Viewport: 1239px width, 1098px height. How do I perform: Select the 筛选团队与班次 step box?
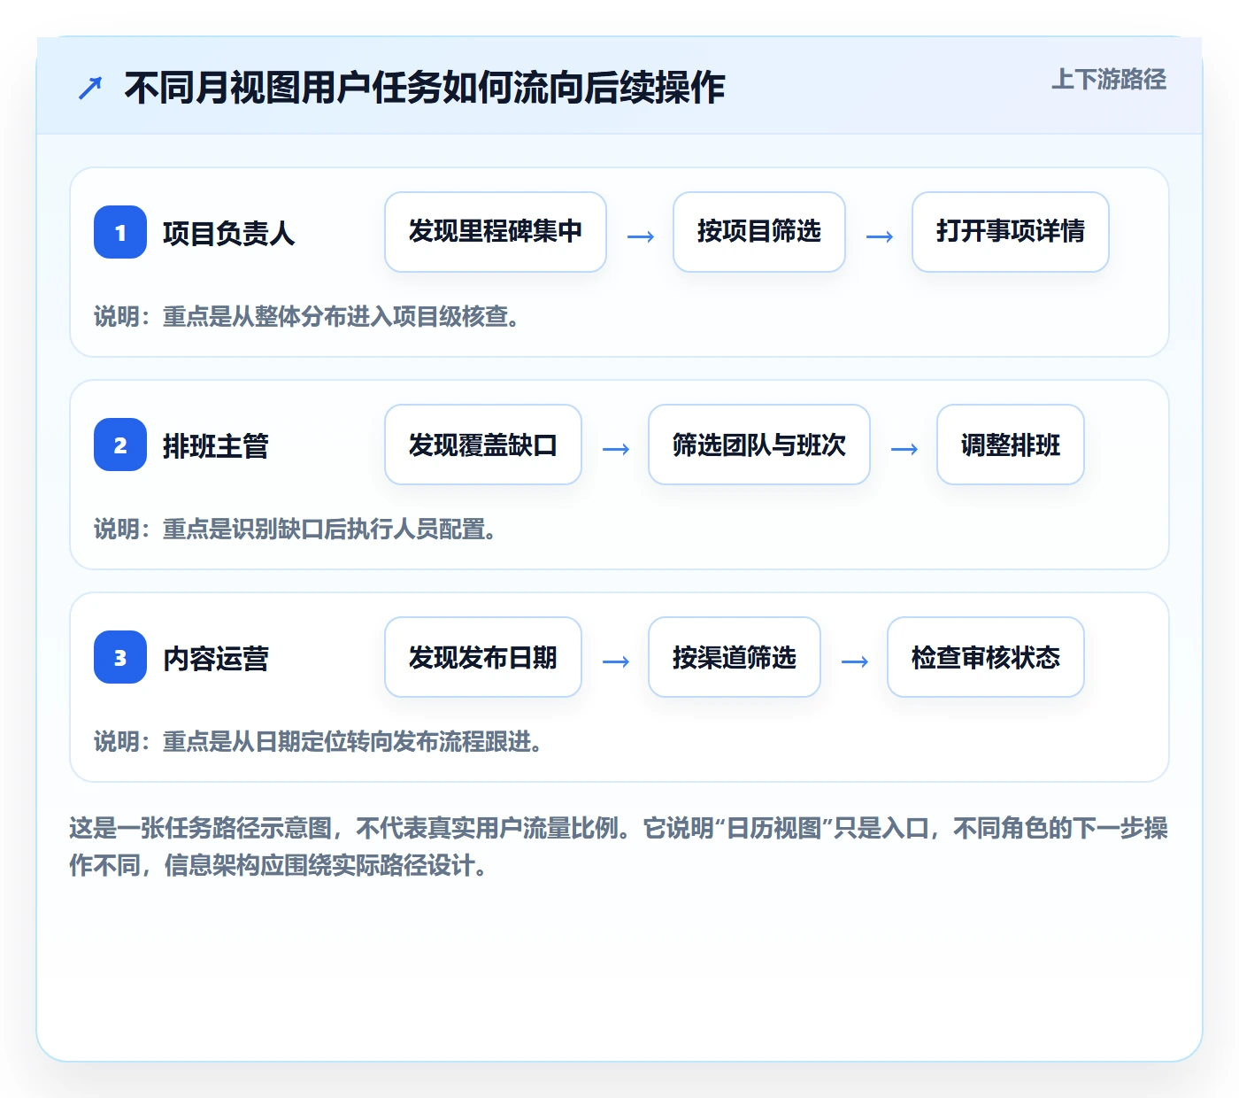pos(759,445)
